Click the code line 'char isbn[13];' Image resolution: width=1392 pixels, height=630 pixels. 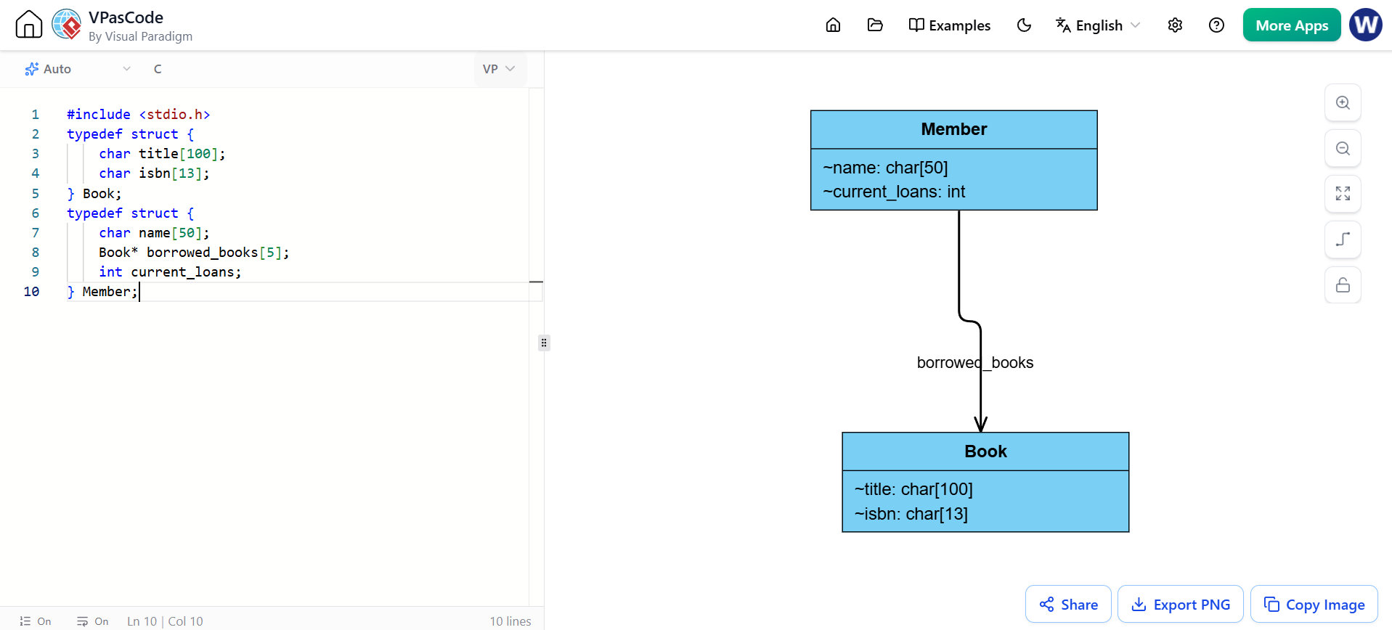(154, 173)
